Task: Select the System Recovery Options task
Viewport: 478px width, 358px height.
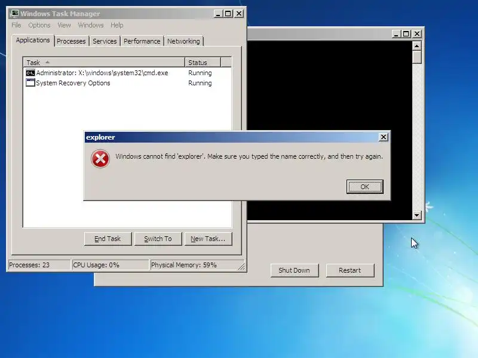Action: coord(127,83)
